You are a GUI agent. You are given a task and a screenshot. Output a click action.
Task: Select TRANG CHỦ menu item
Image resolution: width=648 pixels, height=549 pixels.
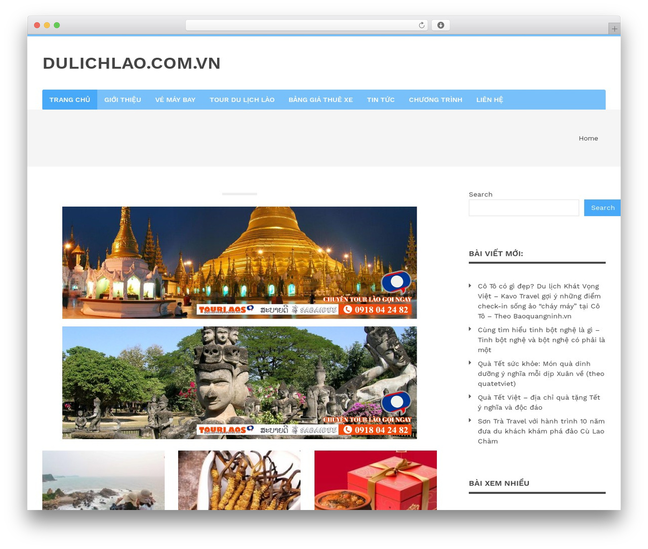[70, 100]
